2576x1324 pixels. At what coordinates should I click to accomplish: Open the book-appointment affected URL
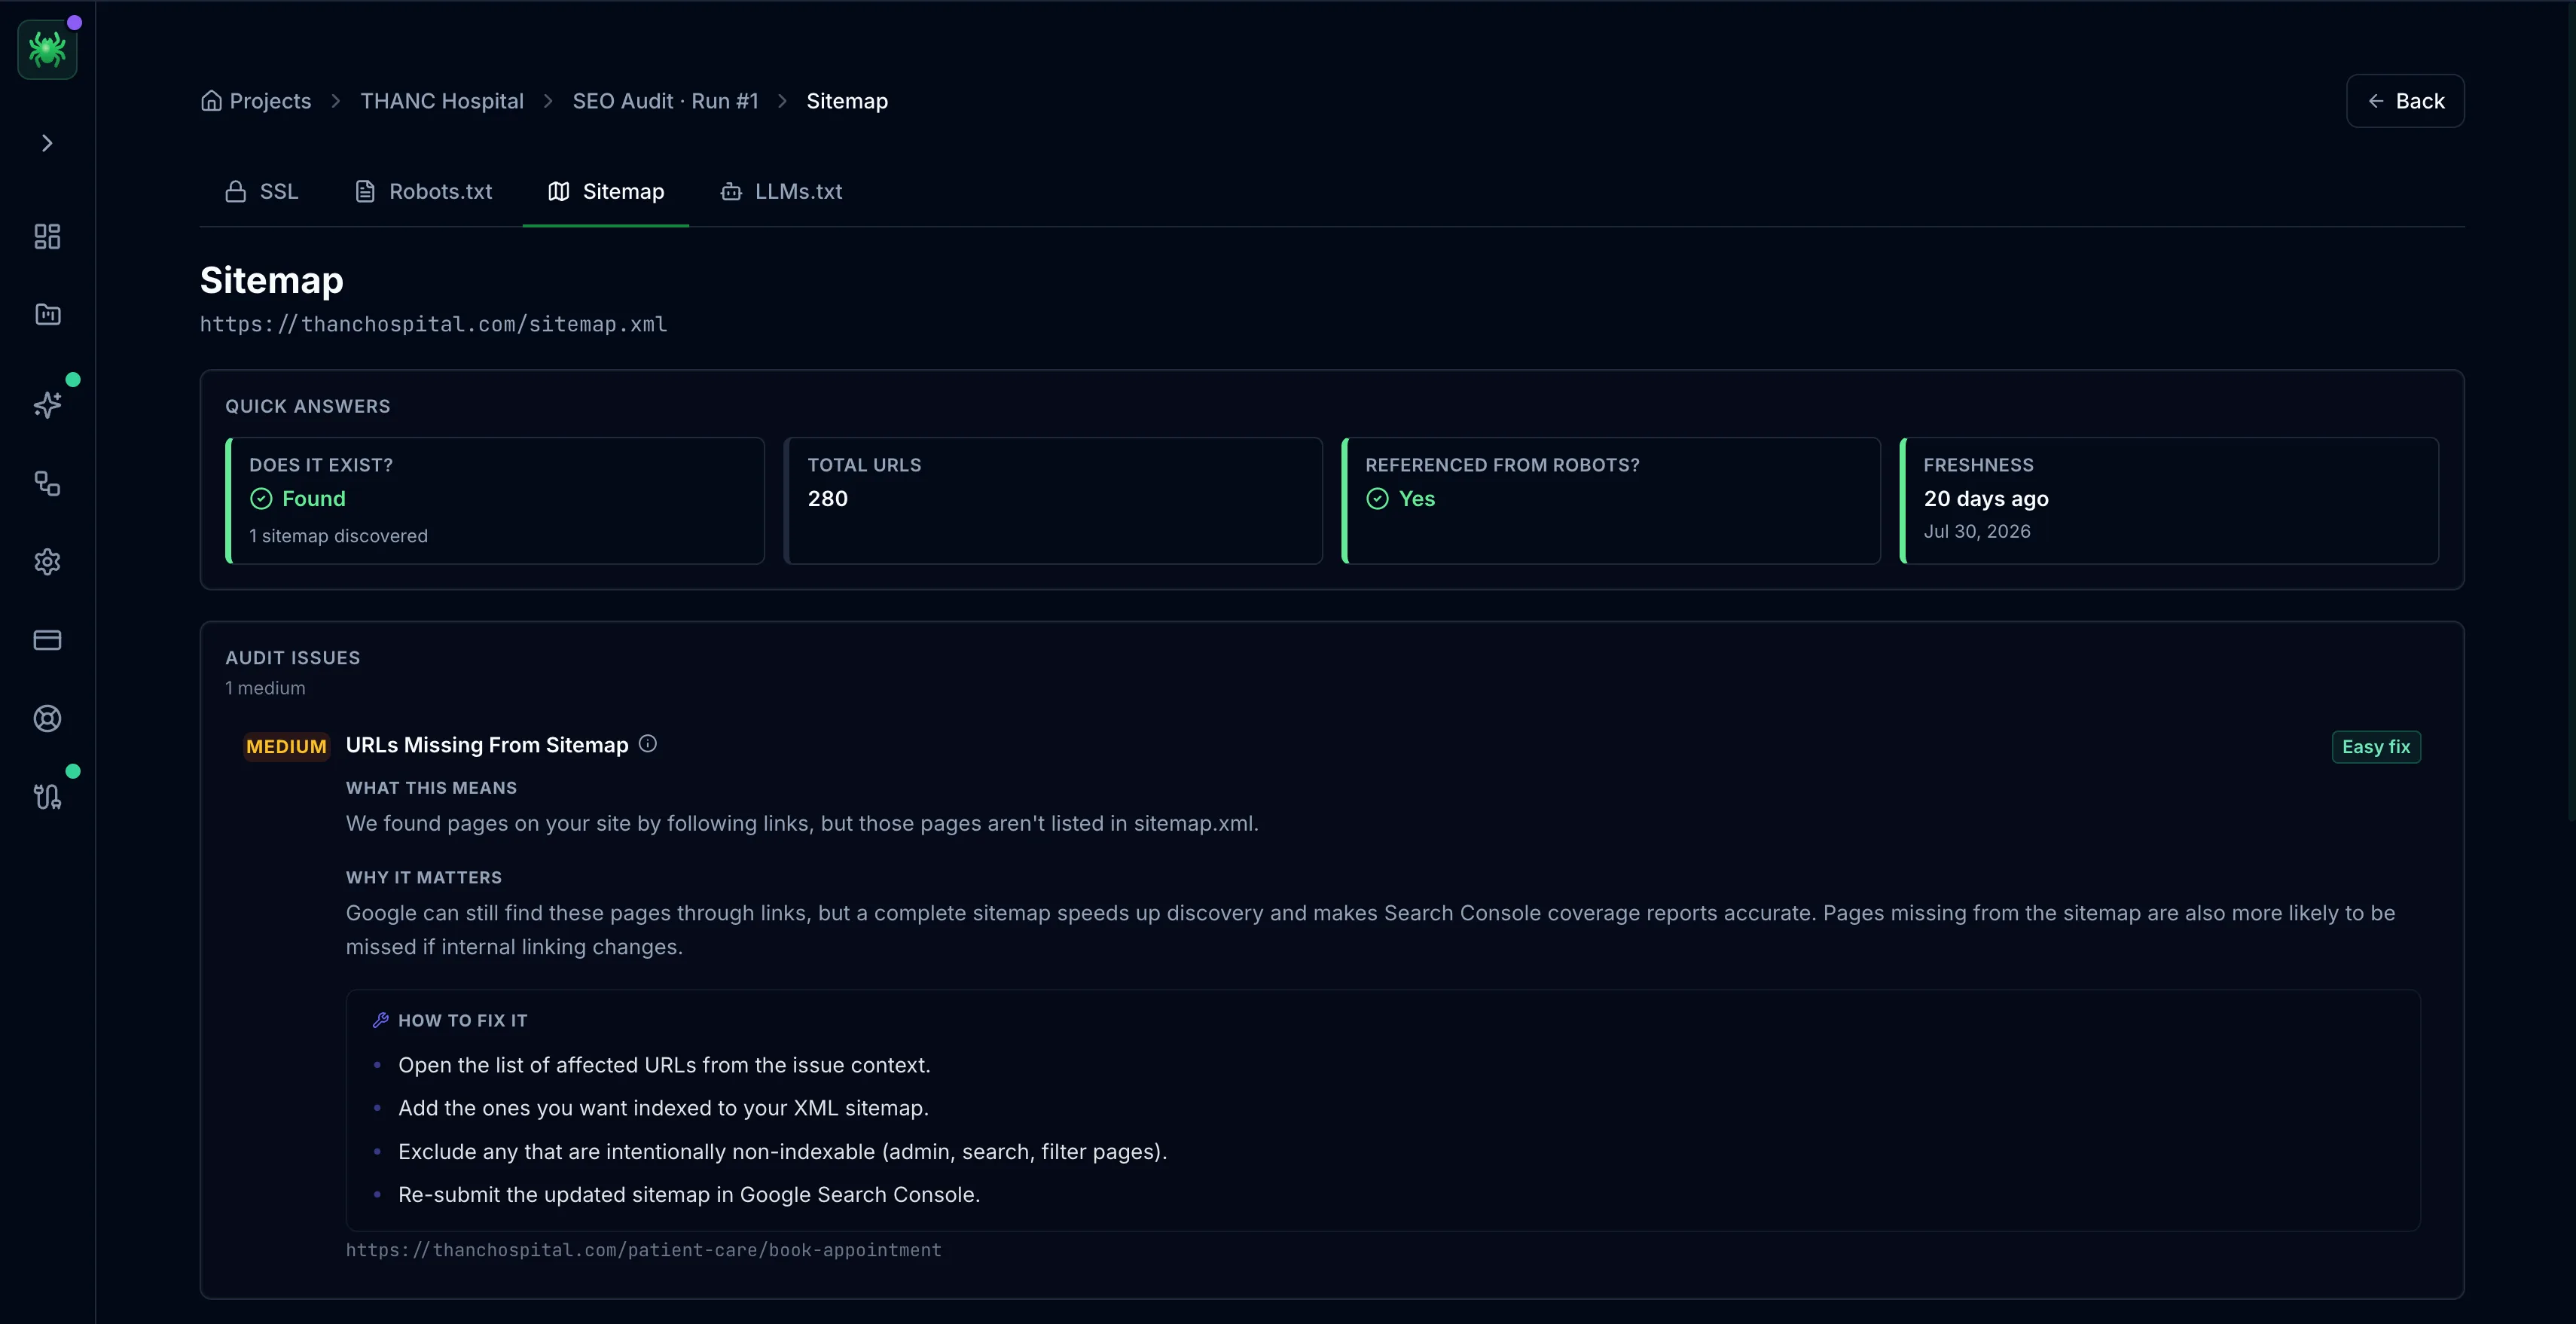coord(643,1250)
